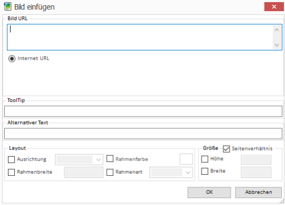Click the Rahmenfarbe color swatch
Viewport: 285px width, 205px height.
pyautogui.click(x=186, y=159)
